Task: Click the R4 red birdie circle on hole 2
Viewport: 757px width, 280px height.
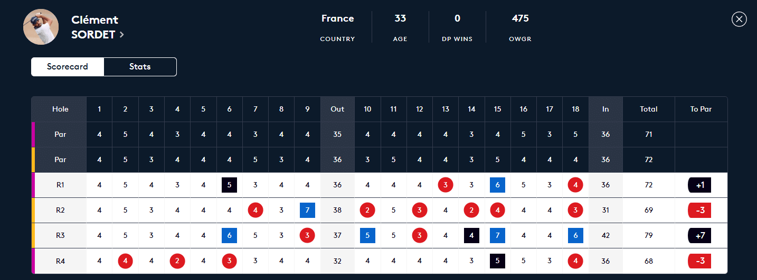Action: point(125,261)
